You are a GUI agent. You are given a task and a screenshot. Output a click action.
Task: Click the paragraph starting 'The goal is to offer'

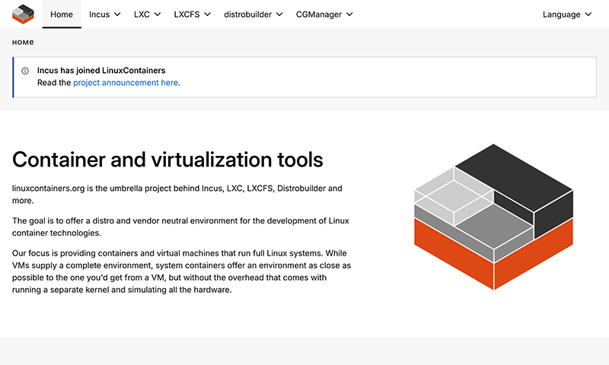point(180,227)
